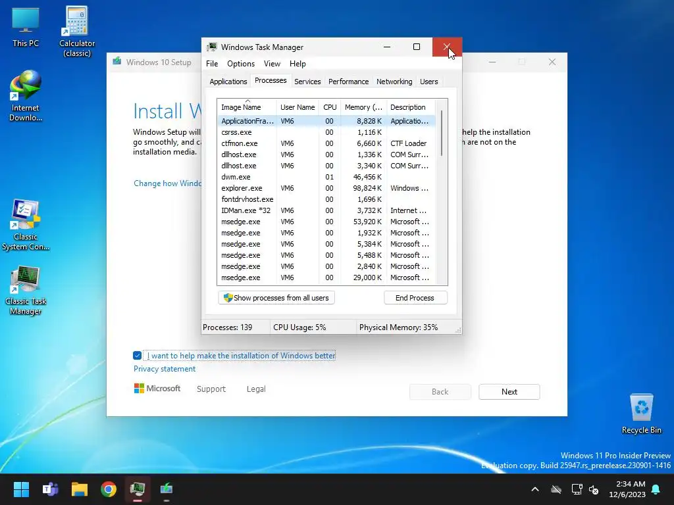
Task: Select the ApplicationFra... process row
Action: tap(326, 121)
